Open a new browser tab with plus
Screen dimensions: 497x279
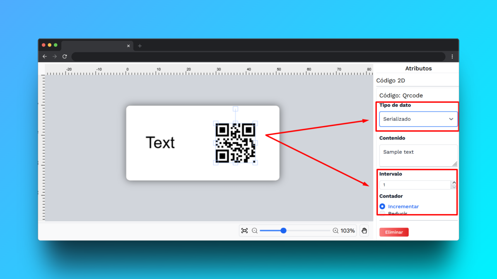140,46
